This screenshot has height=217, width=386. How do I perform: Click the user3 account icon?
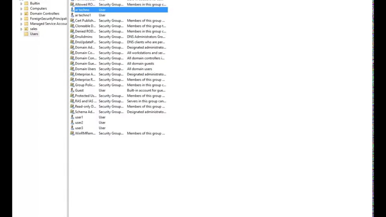click(72, 128)
